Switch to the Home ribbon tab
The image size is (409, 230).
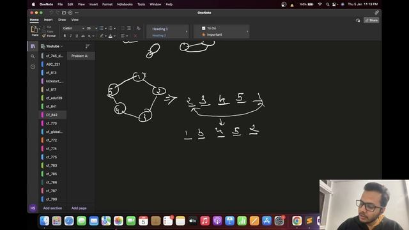pos(34,20)
